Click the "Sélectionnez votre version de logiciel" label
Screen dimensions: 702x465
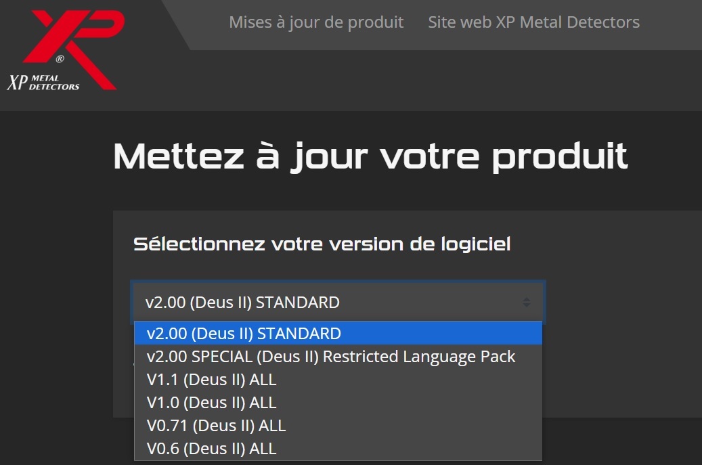[322, 244]
